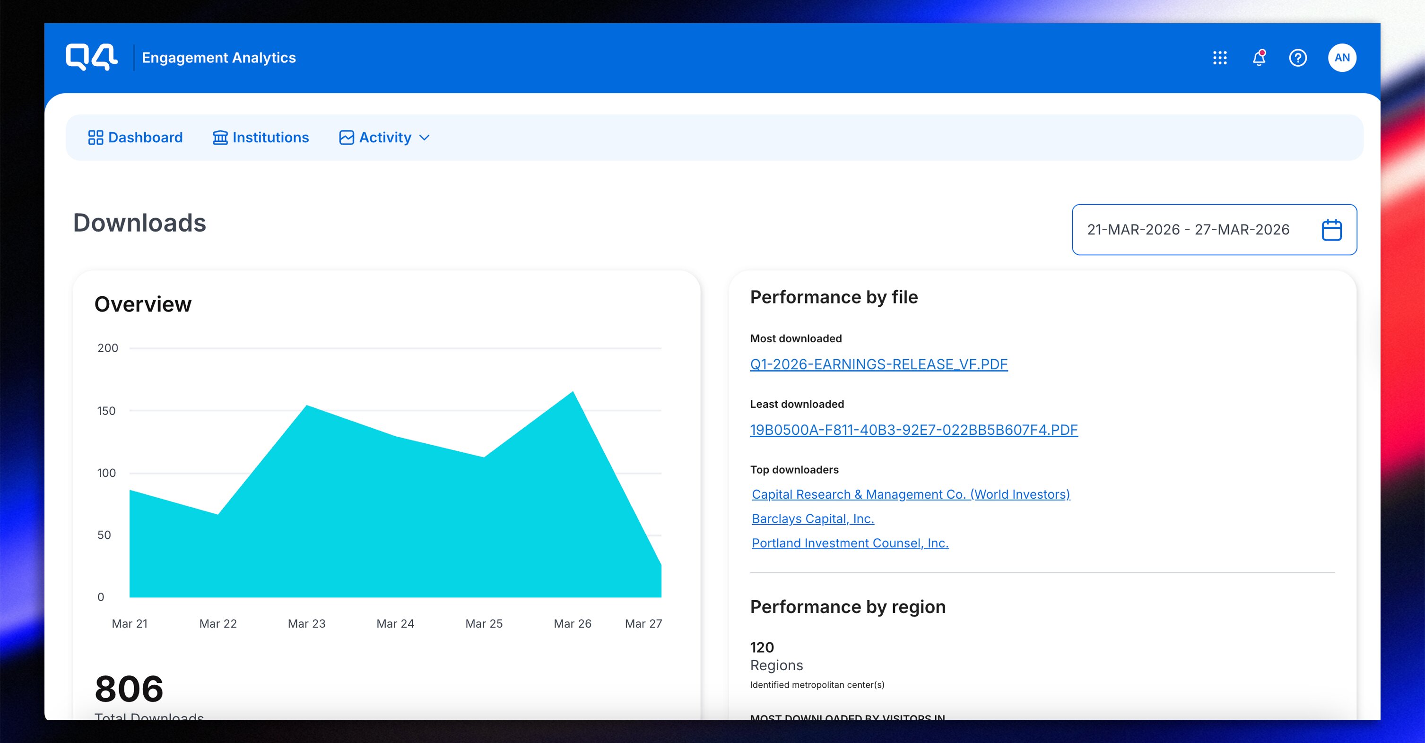Open Capital Research & Management Co. link
The width and height of the screenshot is (1425, 743).
point(911,494)
